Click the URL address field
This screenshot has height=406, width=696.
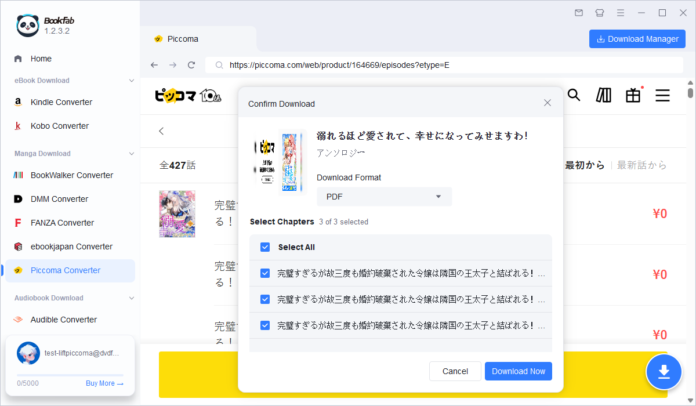click(445, 65)
